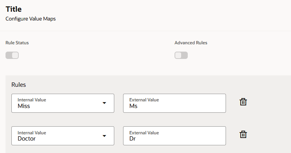This screenshot has width=291, height=153.
Task: Click the Internal Value label above Doctor
Action: [32, 133]
